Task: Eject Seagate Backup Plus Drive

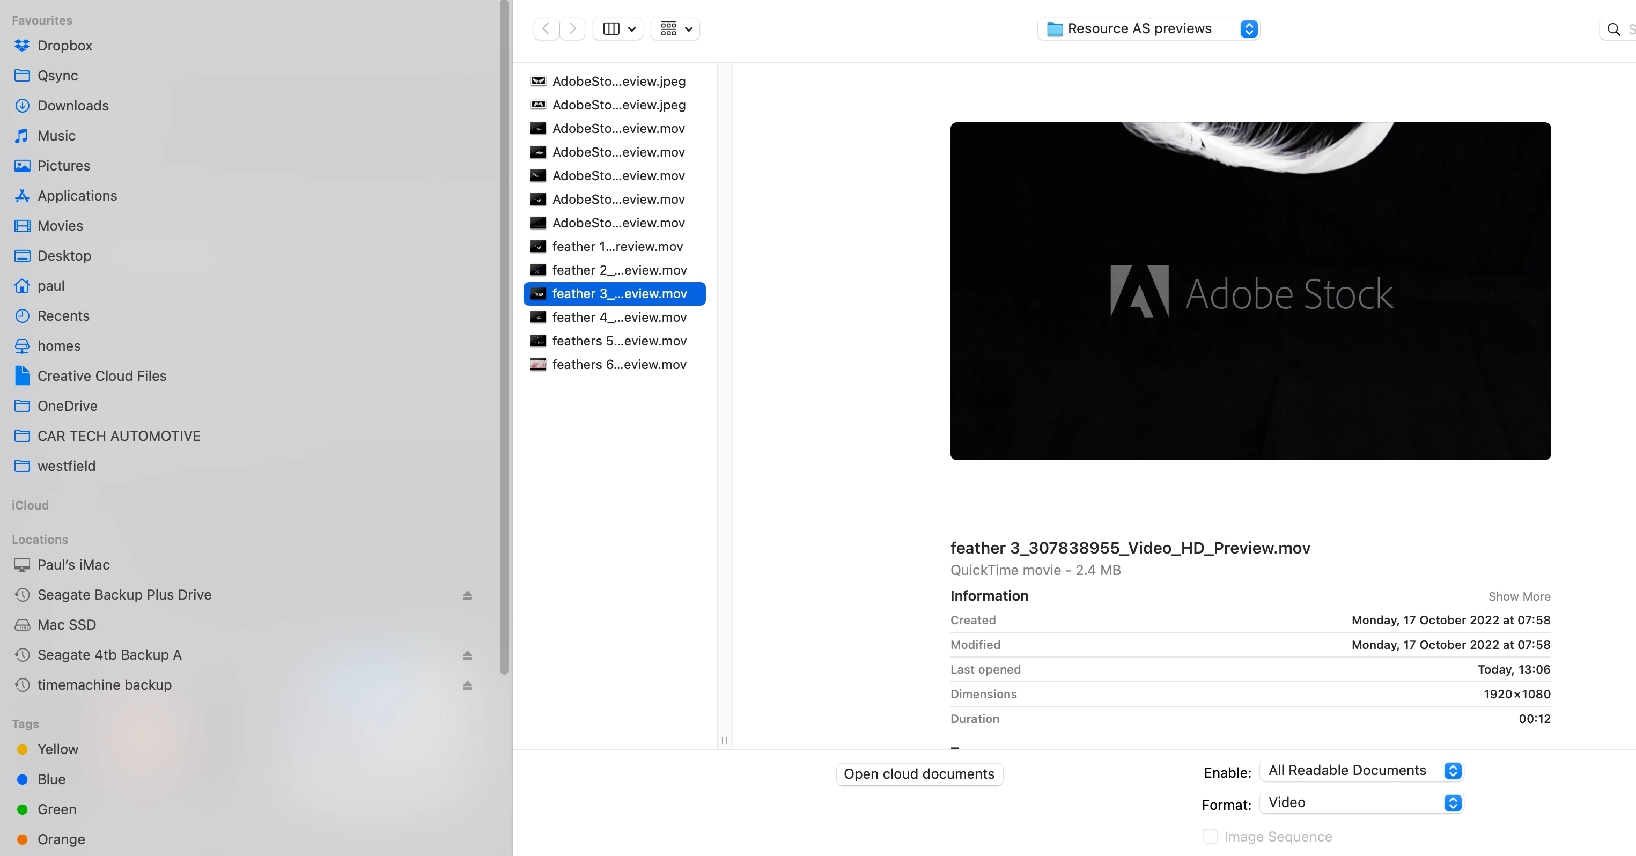Action: pos(467,595)
